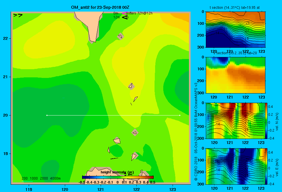Image resolution: width=282 pixels, height=192 pixels.
Task: Click the 26 isotherm label in the t section
Action: click(248, 23)
